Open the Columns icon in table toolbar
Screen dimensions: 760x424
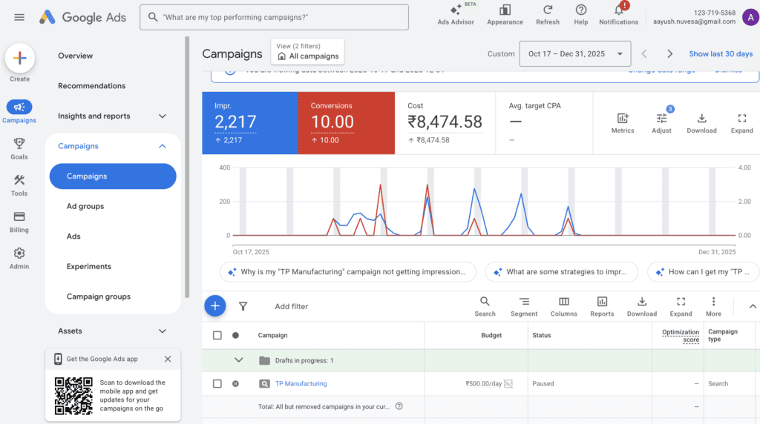[x=564, y=302]
